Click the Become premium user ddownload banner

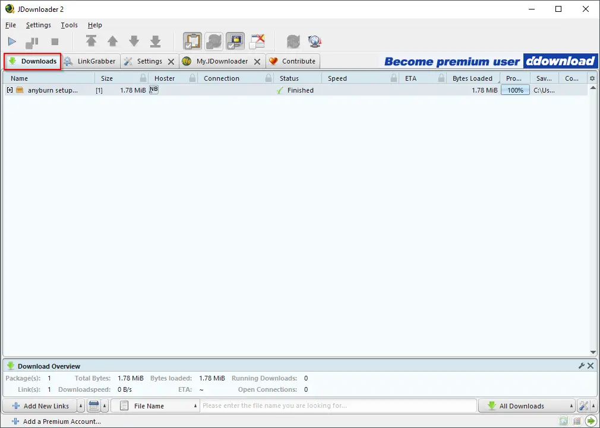490,61
